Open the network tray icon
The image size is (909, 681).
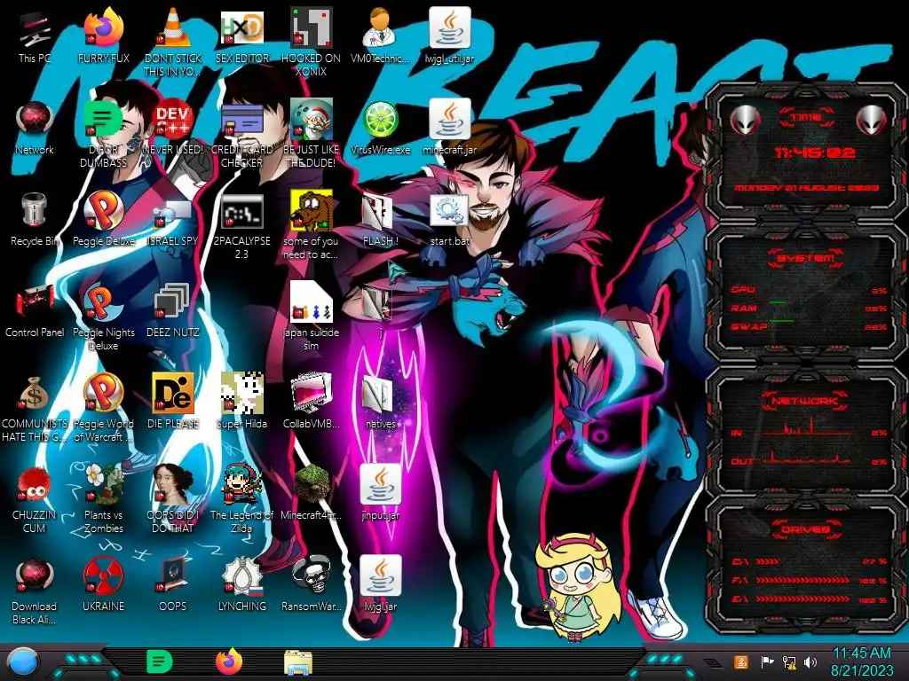click(x=788, y=661)
